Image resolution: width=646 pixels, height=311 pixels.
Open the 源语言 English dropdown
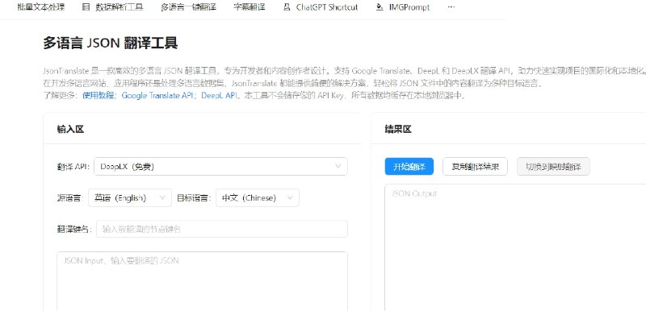point(130,197)
